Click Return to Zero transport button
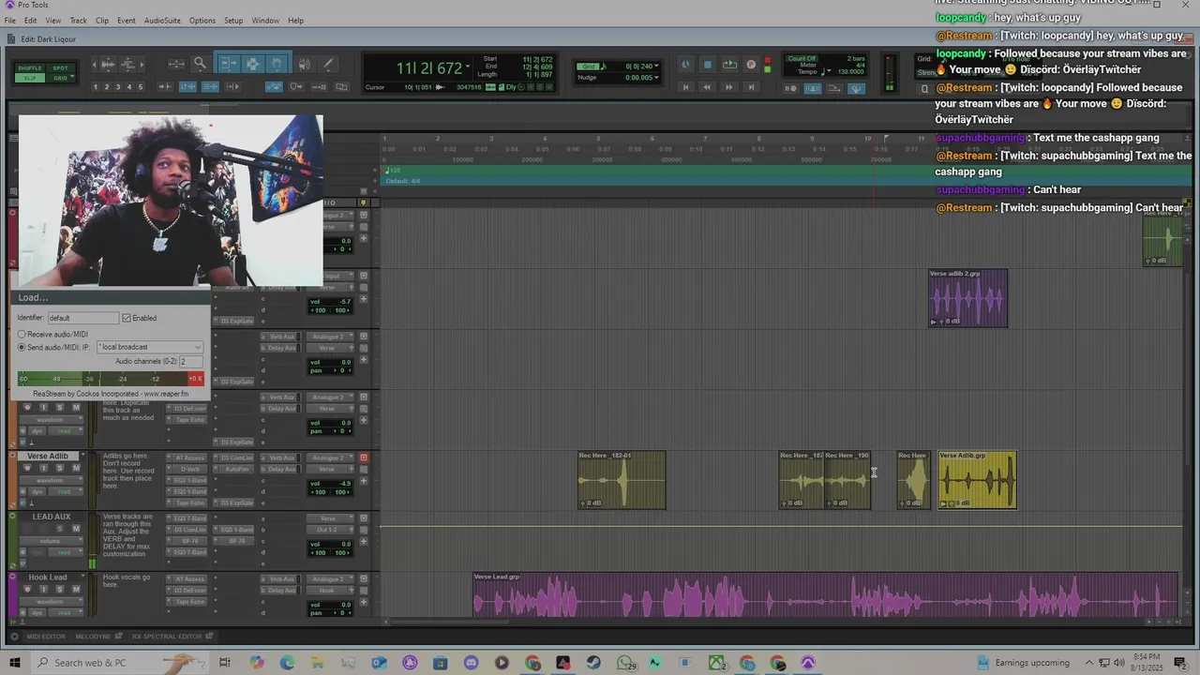 coord(685,87)
